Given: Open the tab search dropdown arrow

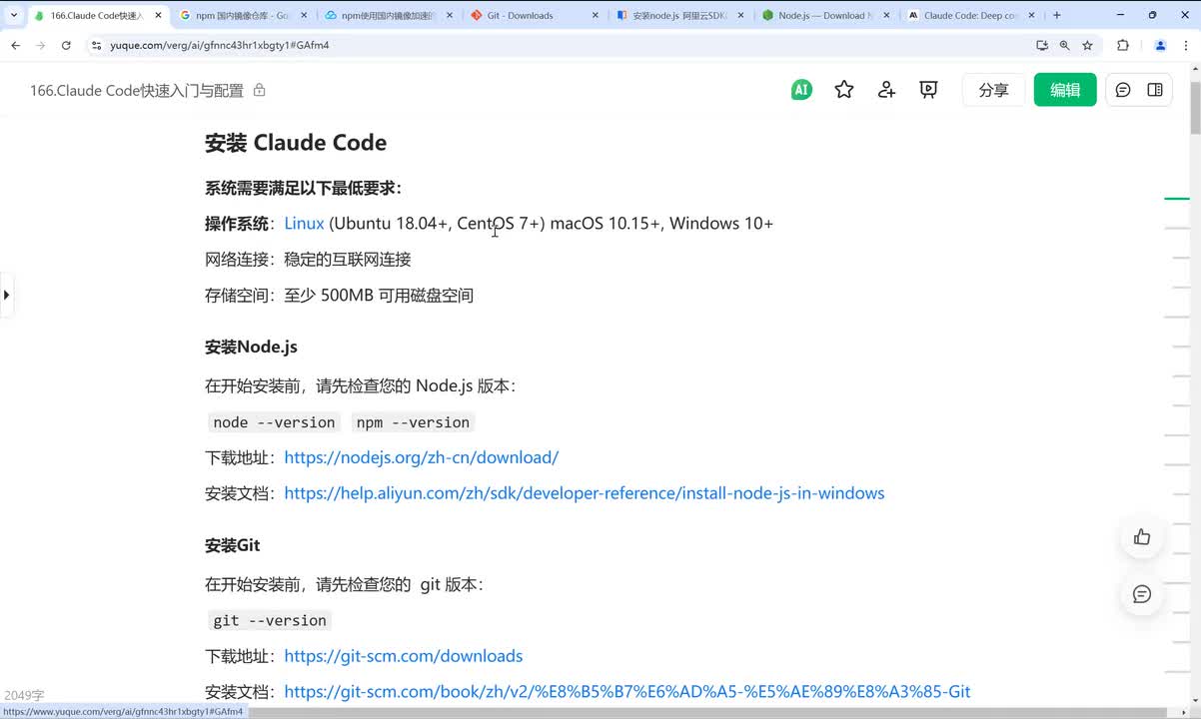Looking at the screenshot, I should tap(13, 16).
